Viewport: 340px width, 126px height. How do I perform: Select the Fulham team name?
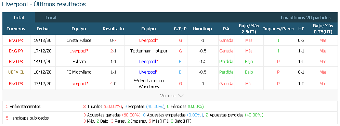click(x=79, y=62)
